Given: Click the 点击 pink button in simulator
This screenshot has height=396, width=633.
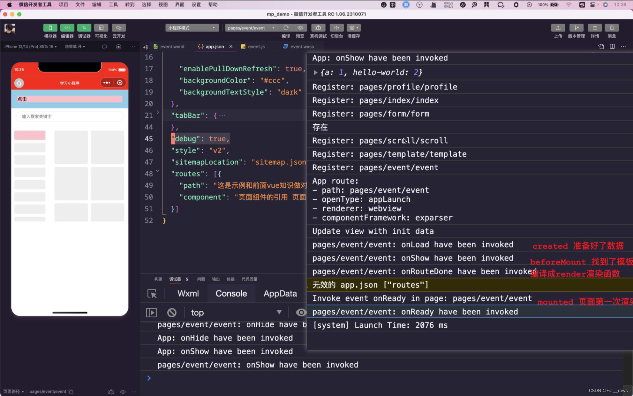Looking at the screenshot, I should tap(70, 99).
